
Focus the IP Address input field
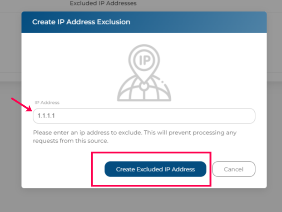(144, 116)
